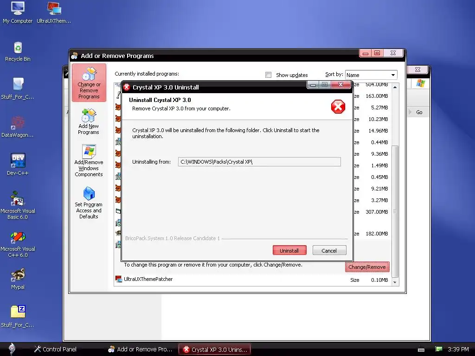Select Change or Remove Programs sidebar icon

89,83
